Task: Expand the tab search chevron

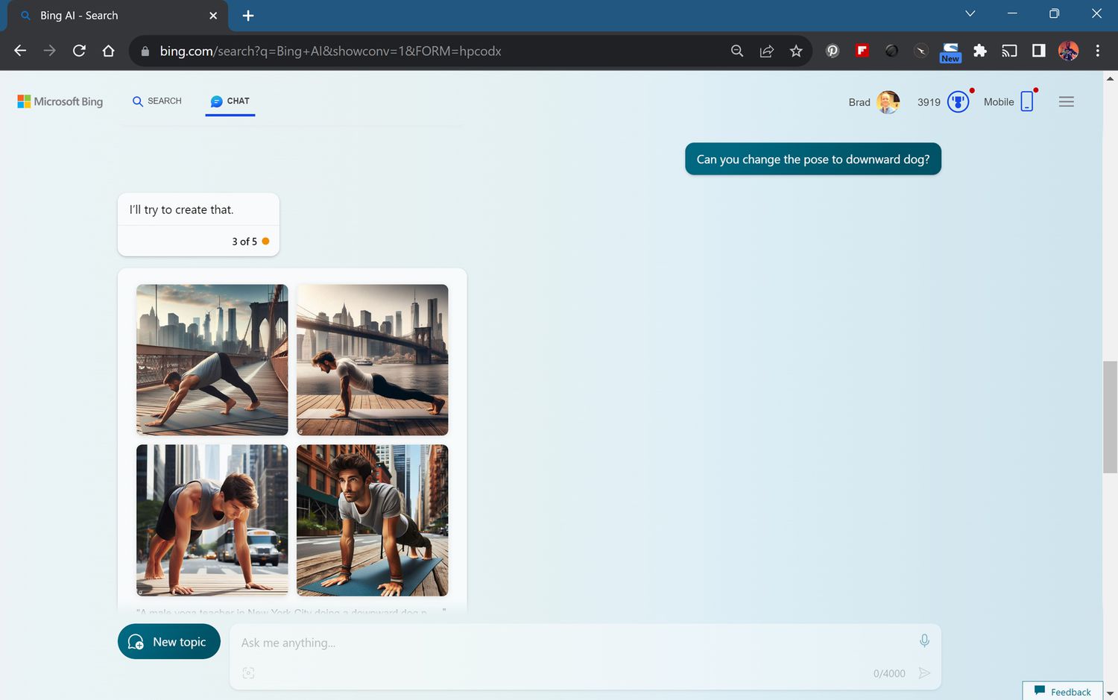Action: pos(970,13)
